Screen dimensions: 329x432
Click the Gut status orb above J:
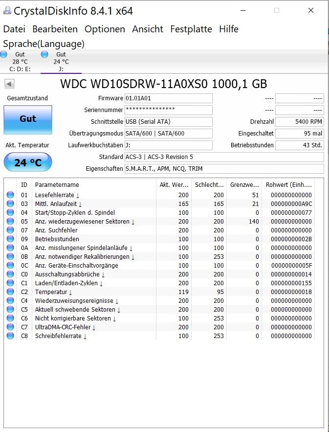click(44, 54)
